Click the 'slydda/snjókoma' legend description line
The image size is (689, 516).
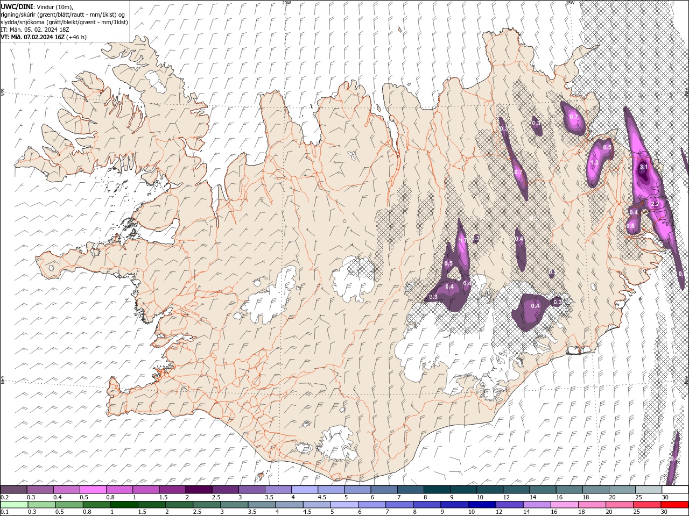65,22
